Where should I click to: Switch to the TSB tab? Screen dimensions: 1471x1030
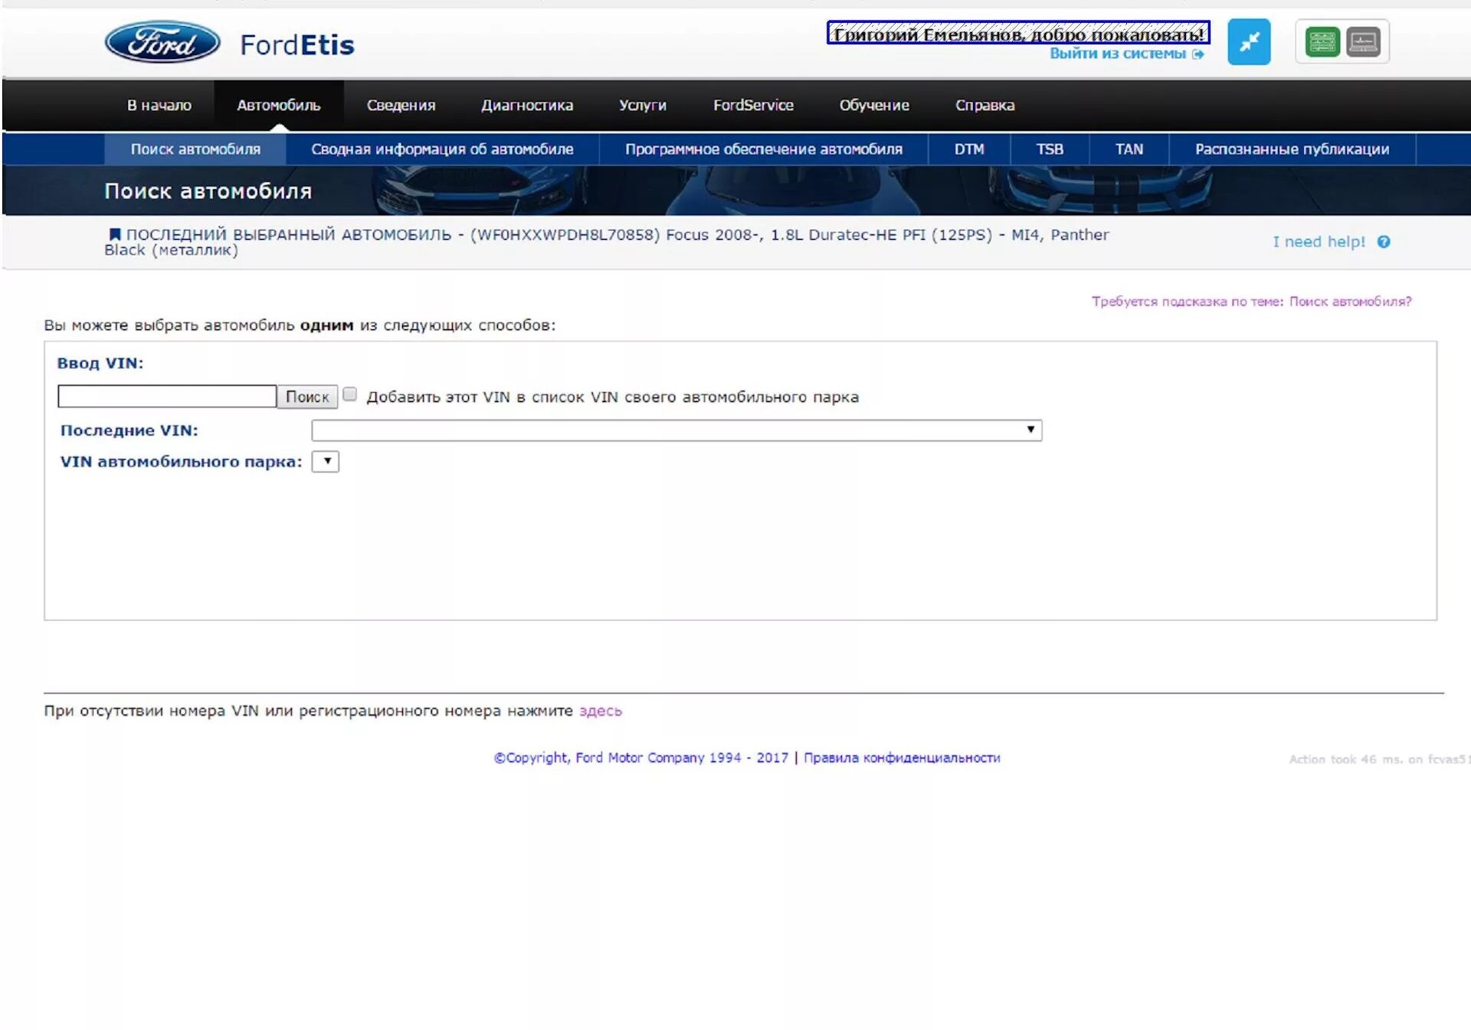(1049, 149)
